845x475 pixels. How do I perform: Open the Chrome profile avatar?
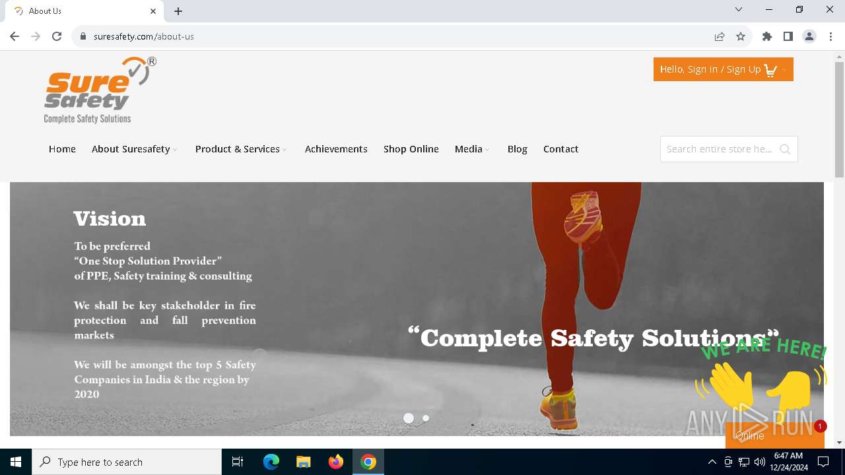(x=809, y=36)
